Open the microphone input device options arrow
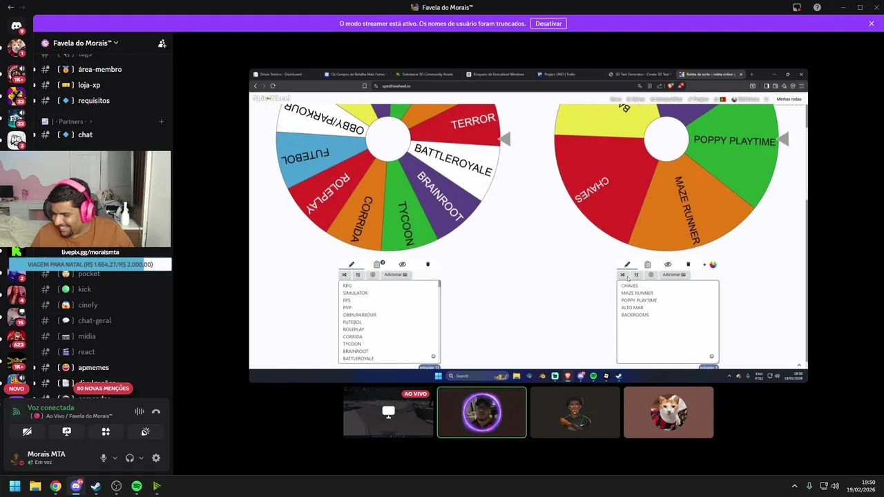884x497 pixels. (x=115, y=458)
